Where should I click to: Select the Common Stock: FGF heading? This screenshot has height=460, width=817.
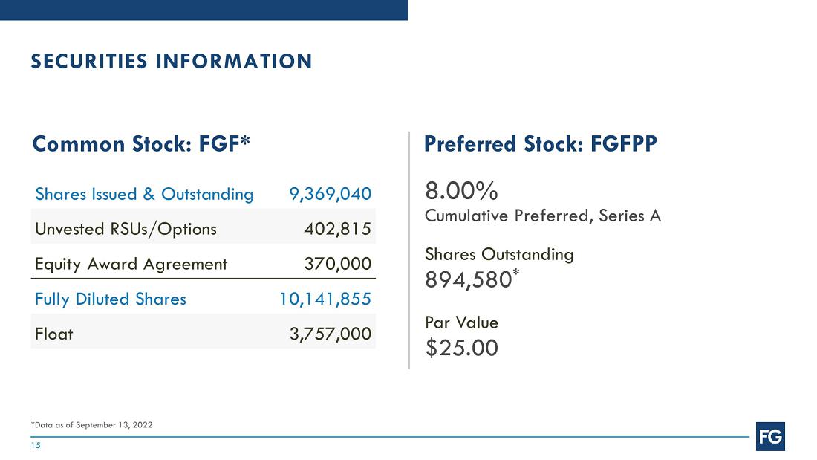[141, 143]
